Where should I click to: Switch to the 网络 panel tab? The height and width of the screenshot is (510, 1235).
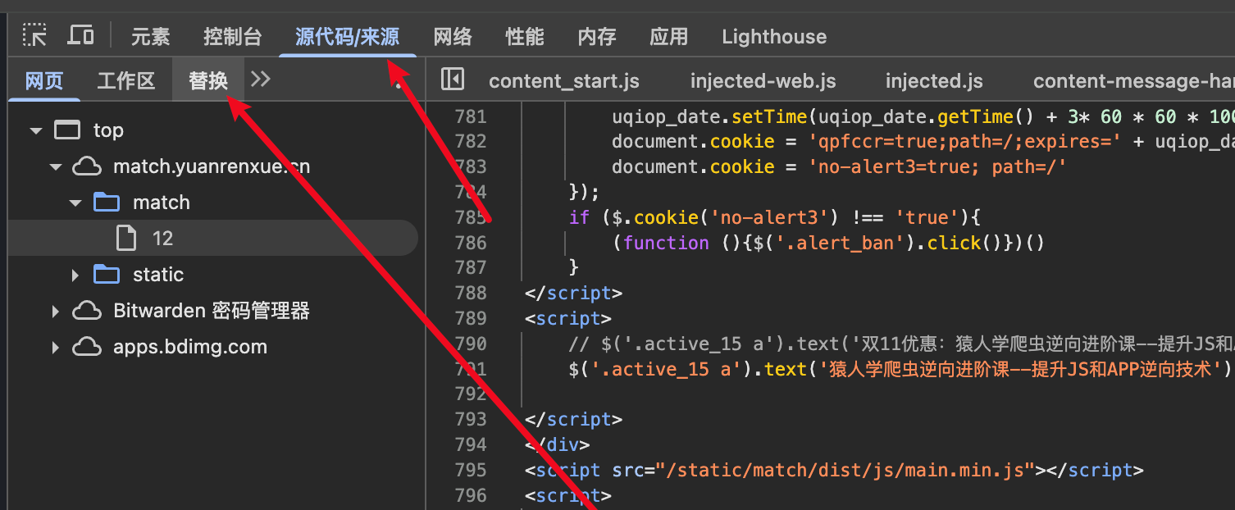click(453, 37)
